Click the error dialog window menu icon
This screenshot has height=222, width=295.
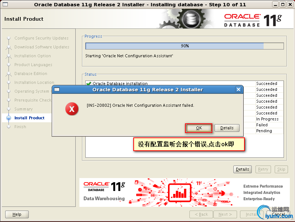(x=57, y=89)
